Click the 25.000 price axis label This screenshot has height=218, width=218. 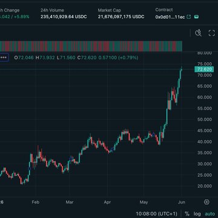click(205, 175)
